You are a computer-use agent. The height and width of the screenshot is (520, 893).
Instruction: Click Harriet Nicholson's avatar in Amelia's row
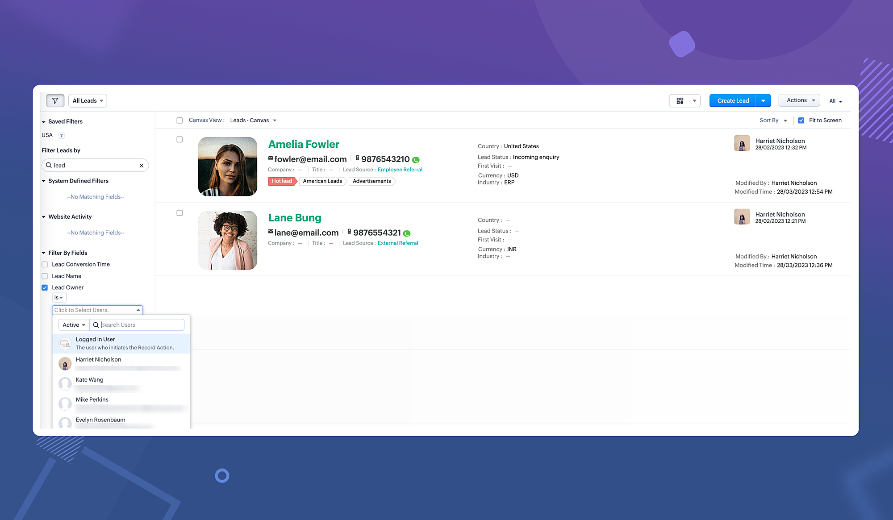[742, 143]
